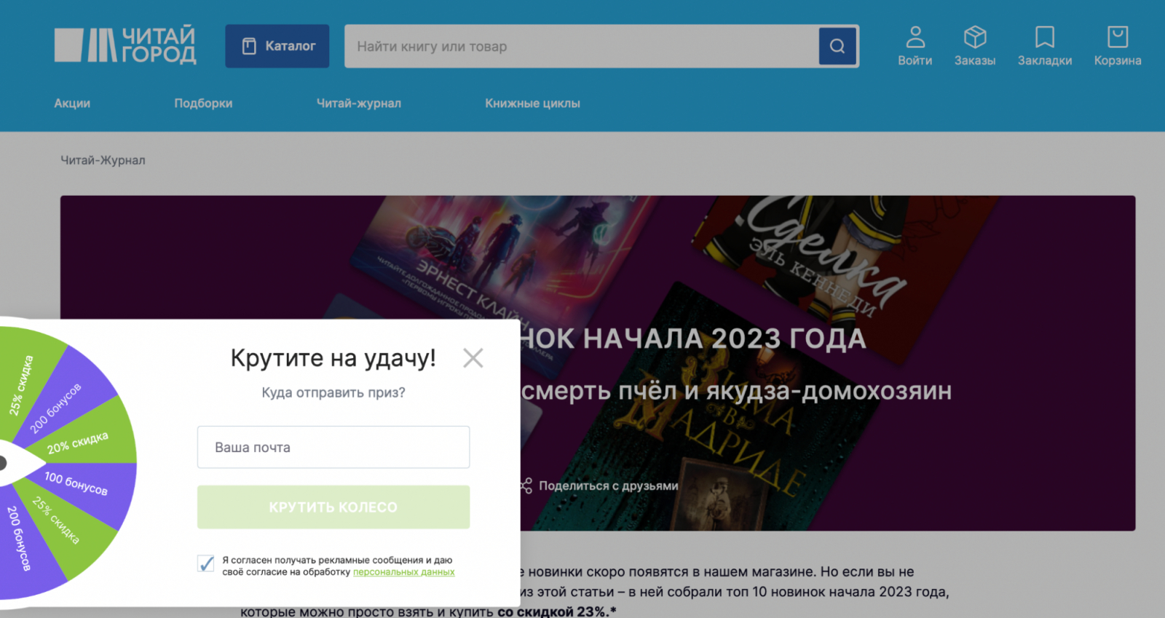
Task: Click the Заказы label
Action: click(975, 60)
